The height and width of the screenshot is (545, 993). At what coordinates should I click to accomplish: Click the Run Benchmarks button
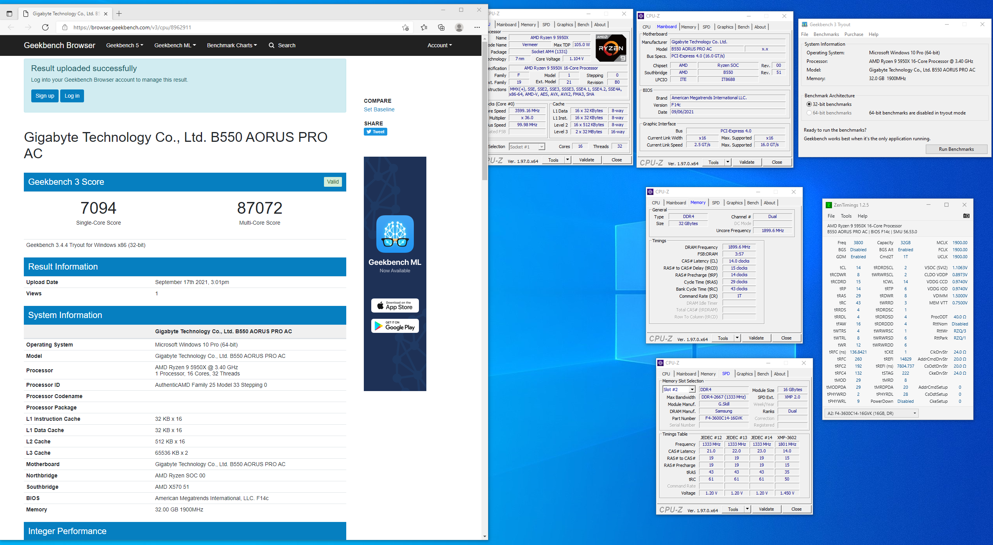(956, 149)
